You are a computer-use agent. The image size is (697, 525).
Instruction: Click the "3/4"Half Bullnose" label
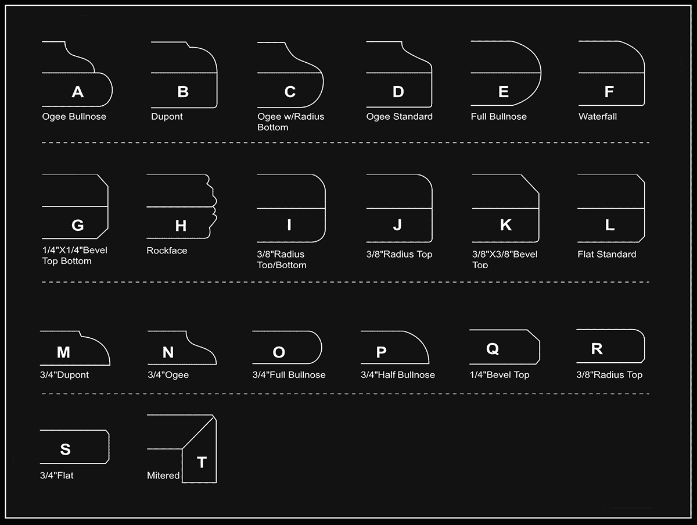tap(397, 375)
